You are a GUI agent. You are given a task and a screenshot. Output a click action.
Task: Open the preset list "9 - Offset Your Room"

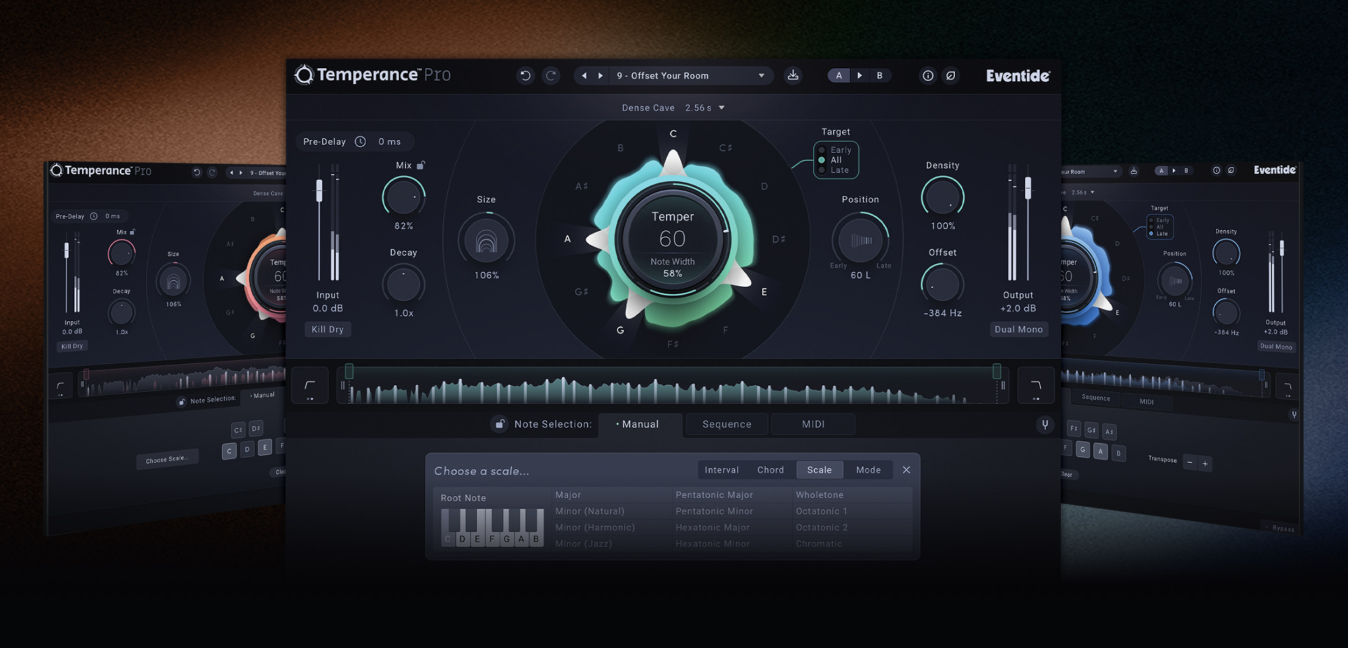(690, 75)
